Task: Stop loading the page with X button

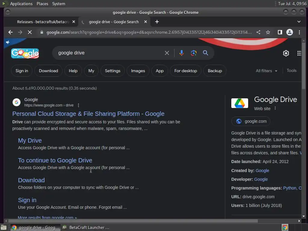Action: point(30,32)
